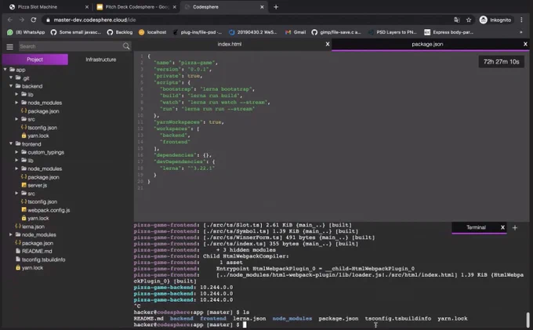The width and height of the screenshot is (533, 330).
Task: Expand node_modules under backend
Action: coord(16,103)
